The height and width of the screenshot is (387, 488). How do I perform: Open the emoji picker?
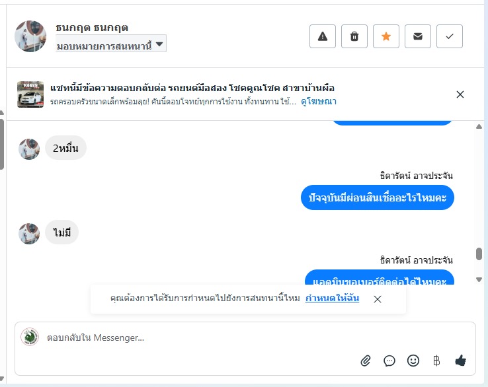coord(413,361)
